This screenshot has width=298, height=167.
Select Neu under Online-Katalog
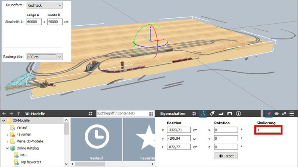(23, 155)
